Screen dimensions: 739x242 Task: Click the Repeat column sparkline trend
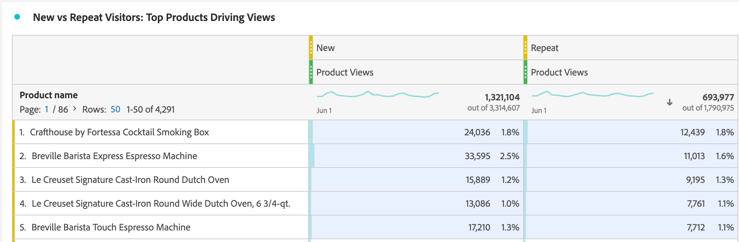[592, 94]
